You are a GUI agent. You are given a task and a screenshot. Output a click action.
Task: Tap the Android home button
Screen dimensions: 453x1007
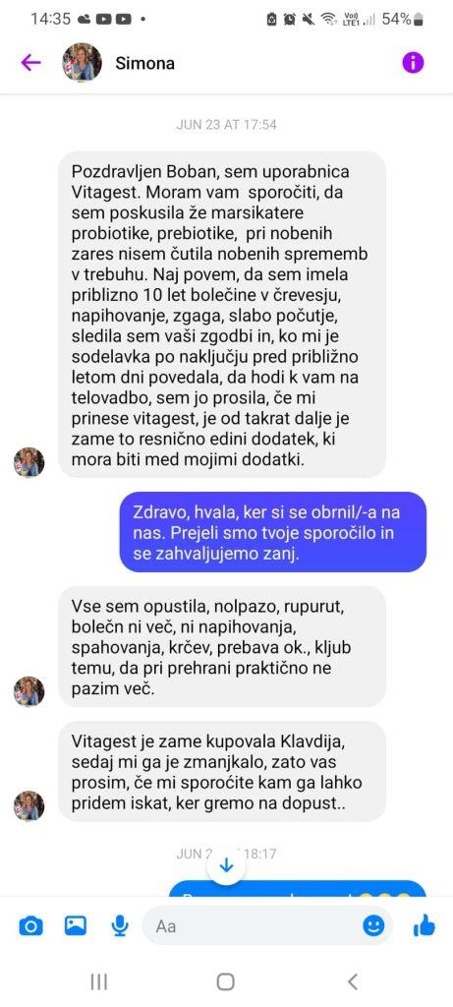[x=225, y=981]
